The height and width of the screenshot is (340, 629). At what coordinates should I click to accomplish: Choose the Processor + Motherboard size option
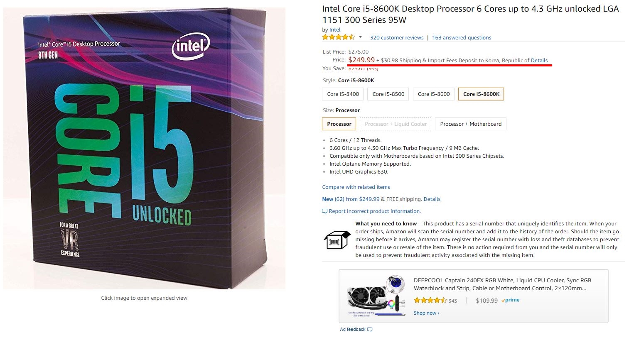click(x=471, y=124)
